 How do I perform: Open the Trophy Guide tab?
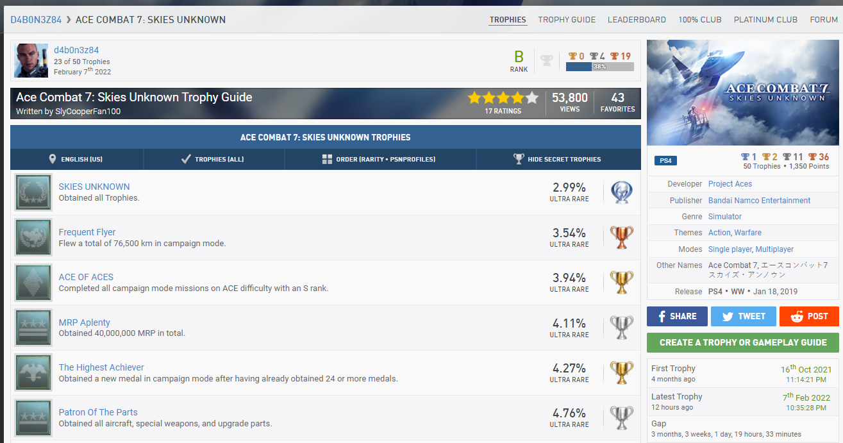[x=567, y=20]
